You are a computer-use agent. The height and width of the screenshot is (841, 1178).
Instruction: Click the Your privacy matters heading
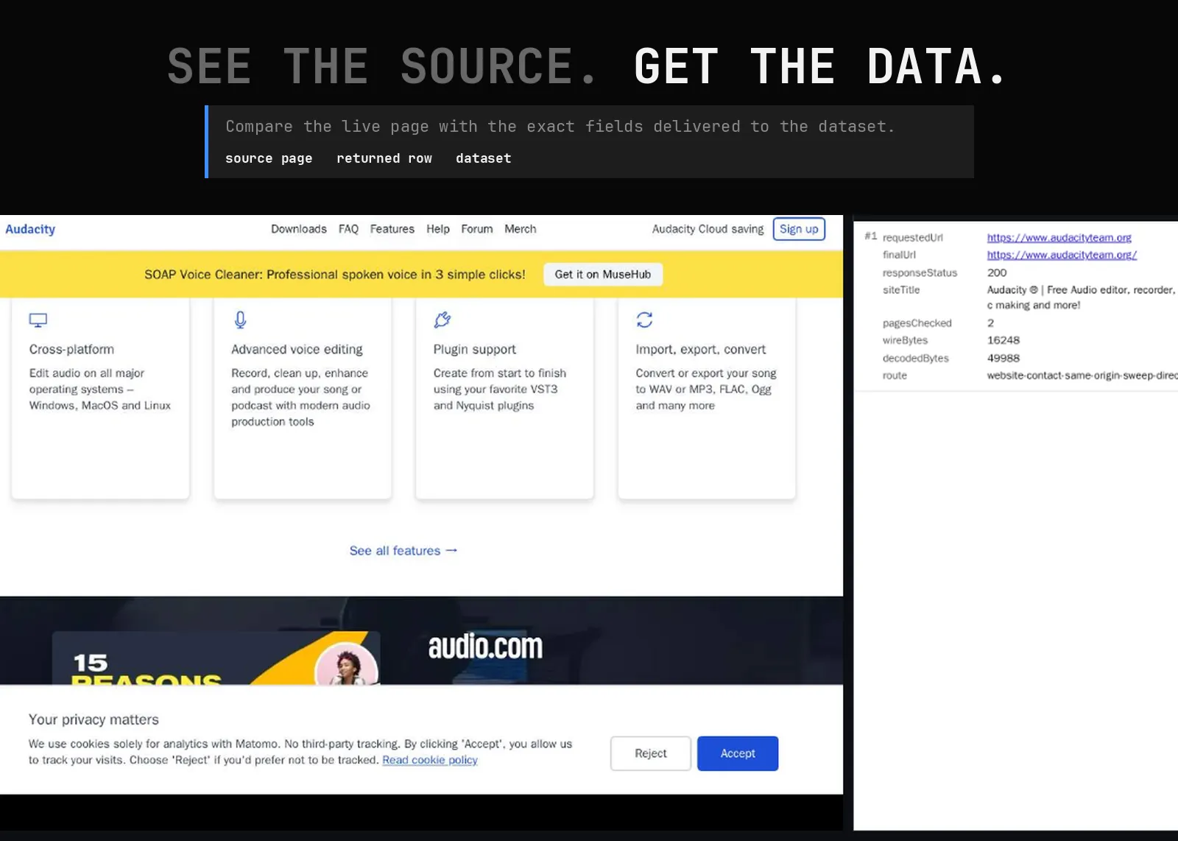pyautogui.click(x=94, y=719)
